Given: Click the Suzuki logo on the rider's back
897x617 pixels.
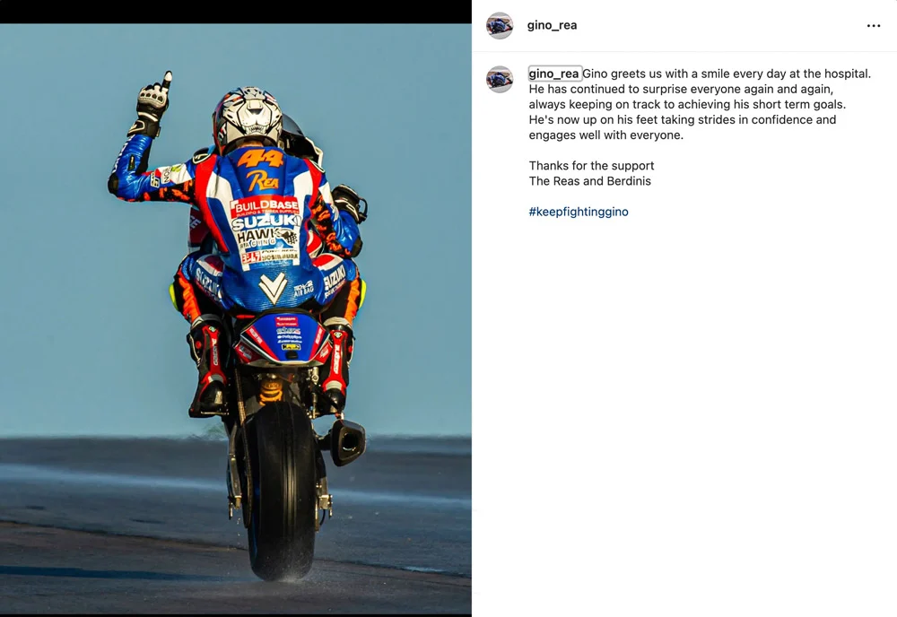Looking at the screenshot, I should (x=266, y=222).
